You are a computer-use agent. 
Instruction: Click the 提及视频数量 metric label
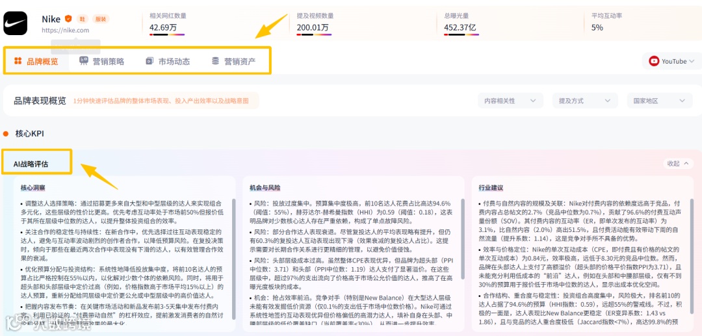pos(315,16)
